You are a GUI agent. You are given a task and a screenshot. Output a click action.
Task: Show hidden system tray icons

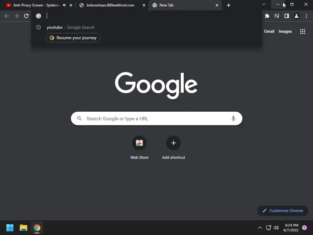point(260,228)
